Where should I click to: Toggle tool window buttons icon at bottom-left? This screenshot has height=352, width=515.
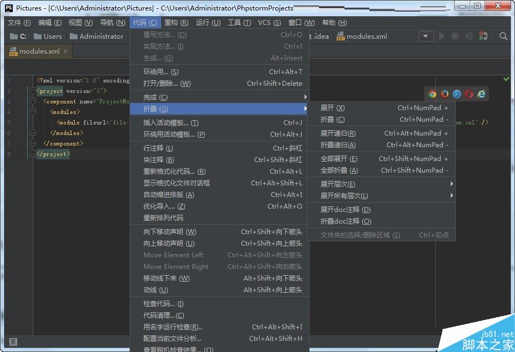(13, 342)
